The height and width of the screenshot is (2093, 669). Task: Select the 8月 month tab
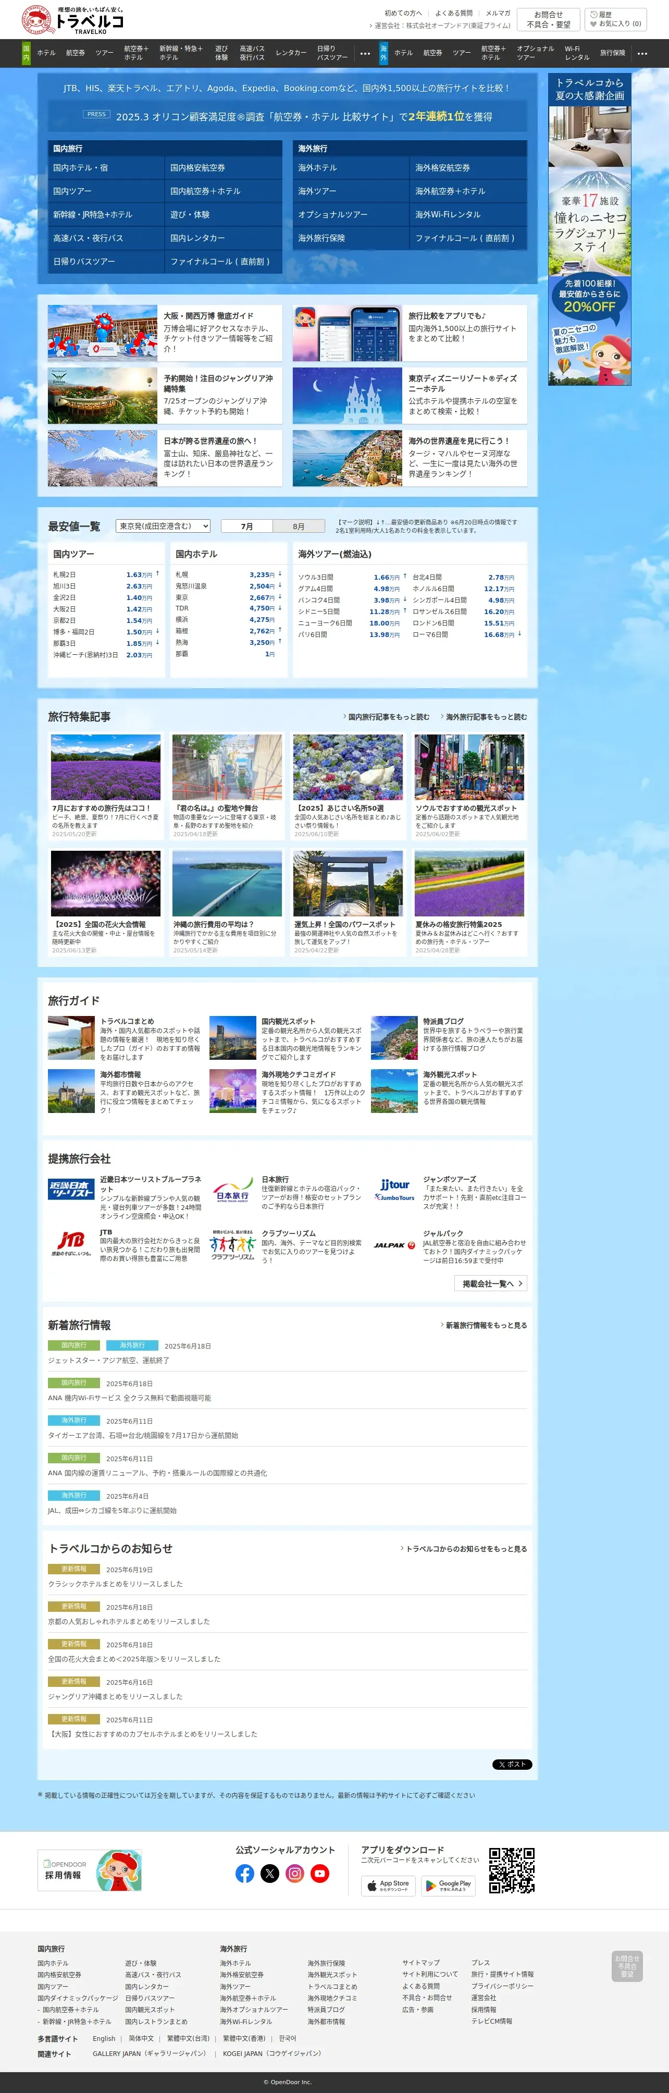(299, 527)
